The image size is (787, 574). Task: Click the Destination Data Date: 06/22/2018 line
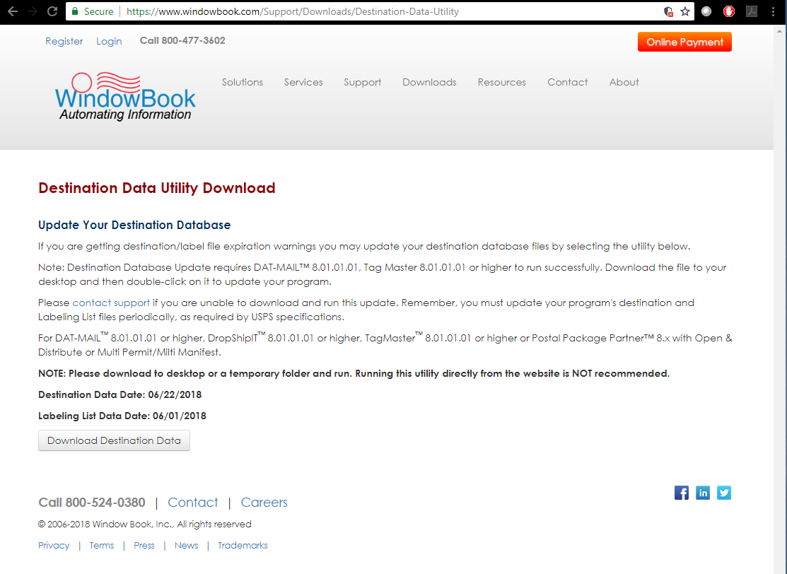coord(120,395)
